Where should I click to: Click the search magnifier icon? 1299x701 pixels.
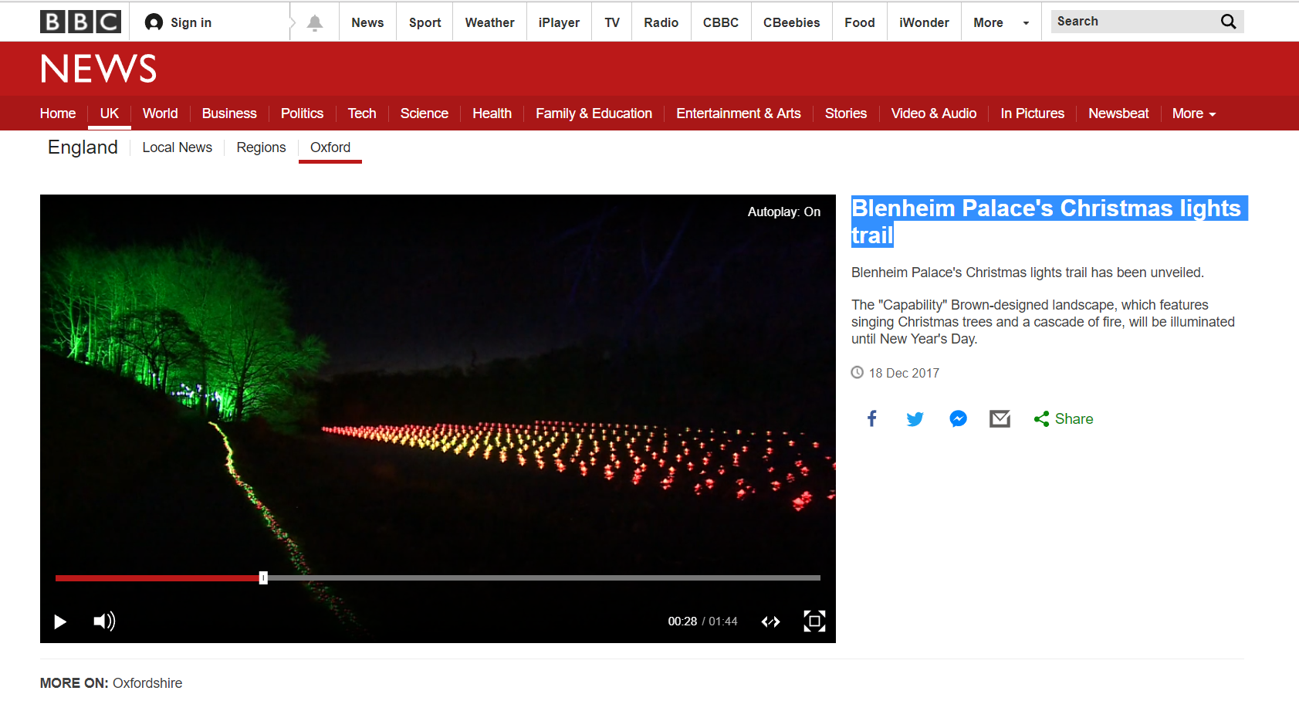click(x=1228, y=22)
